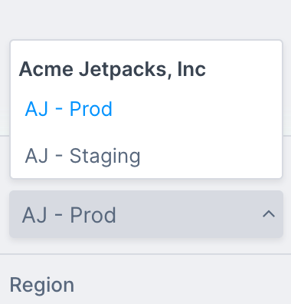Select AJ - Staging from the project list
Screen dimensions: 291x304
146,155
